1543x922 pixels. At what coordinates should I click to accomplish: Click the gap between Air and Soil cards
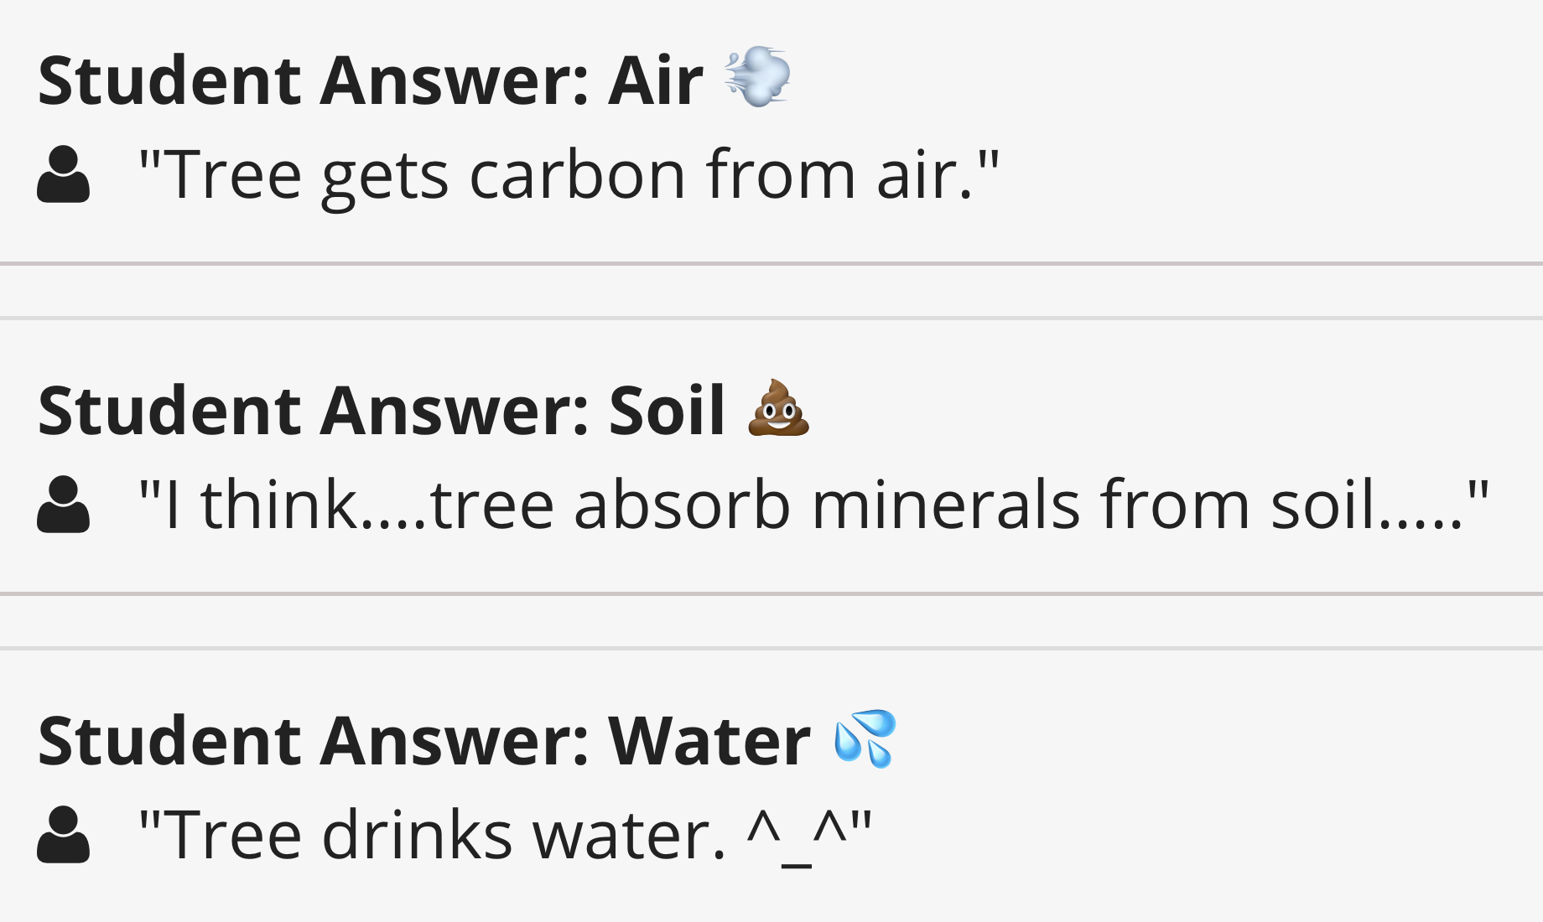pos(771,291)
